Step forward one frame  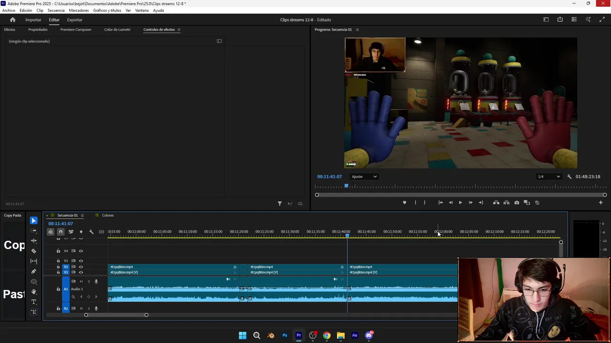tap(471, 202)
